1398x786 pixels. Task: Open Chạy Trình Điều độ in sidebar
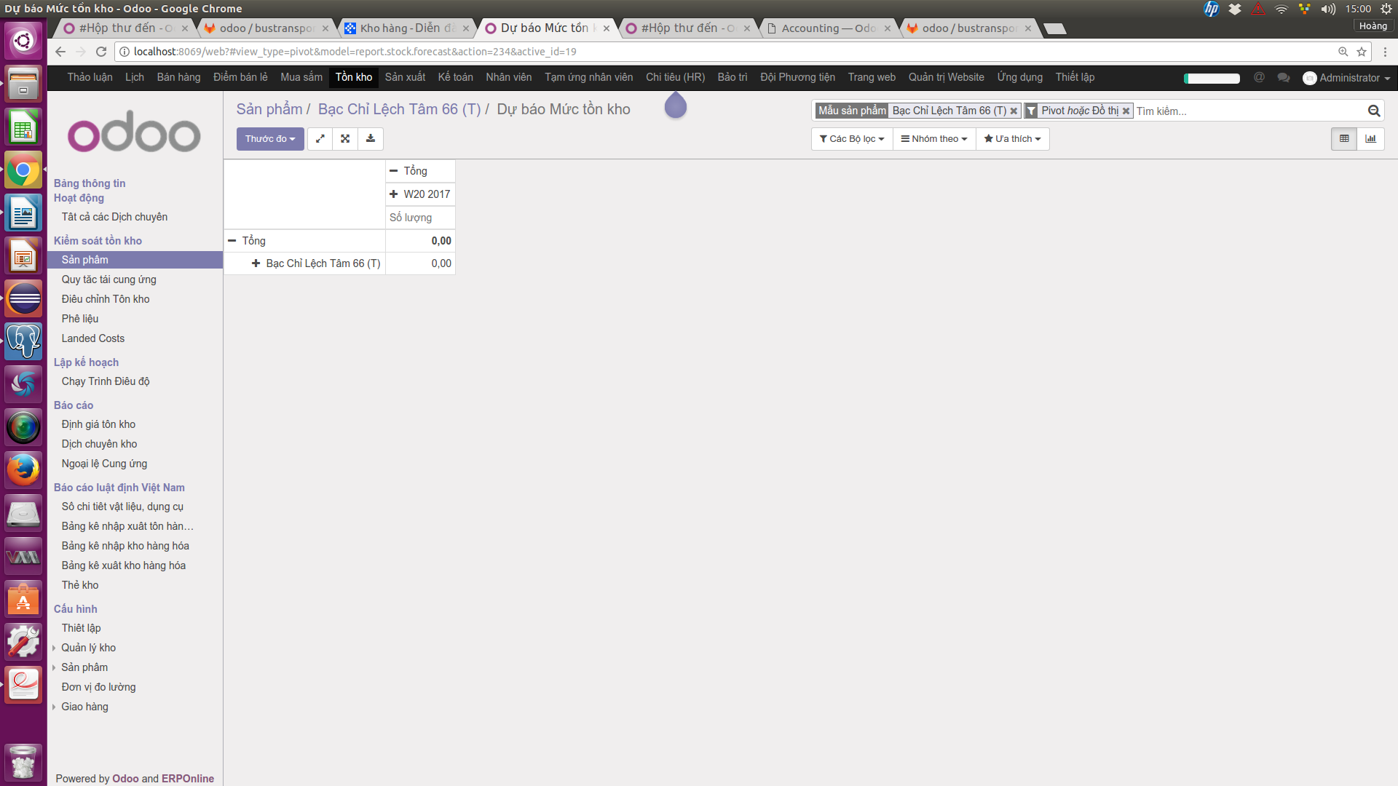click(x=105, y=381)
